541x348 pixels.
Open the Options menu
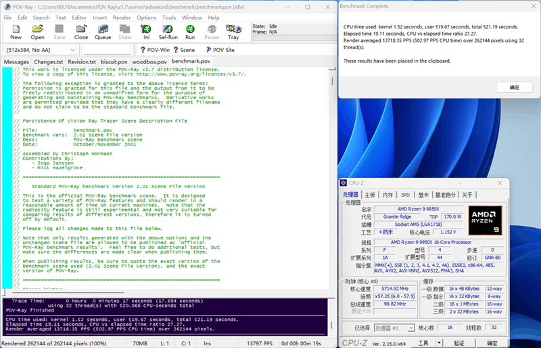coord(146,18)
